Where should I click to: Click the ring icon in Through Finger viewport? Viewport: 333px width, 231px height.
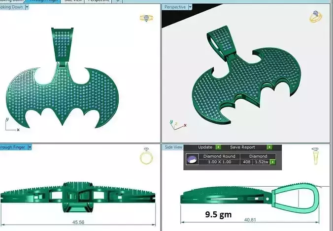pyautogui.click(x=146, y=156)
